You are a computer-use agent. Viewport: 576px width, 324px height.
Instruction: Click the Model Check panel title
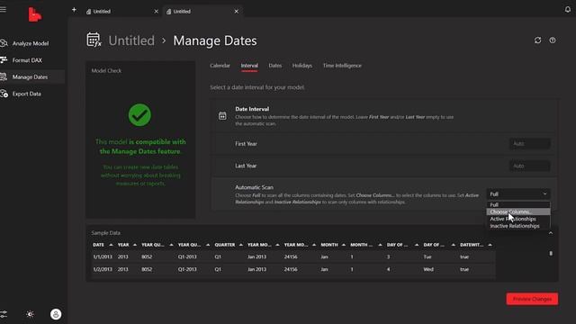click(106, 70)
